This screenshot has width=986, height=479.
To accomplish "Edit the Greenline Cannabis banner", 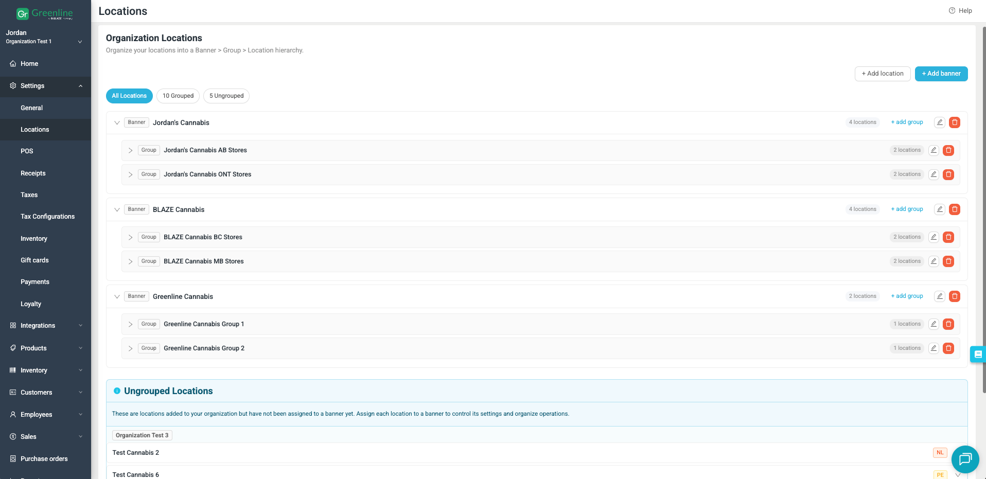I will tap(940, 296).
